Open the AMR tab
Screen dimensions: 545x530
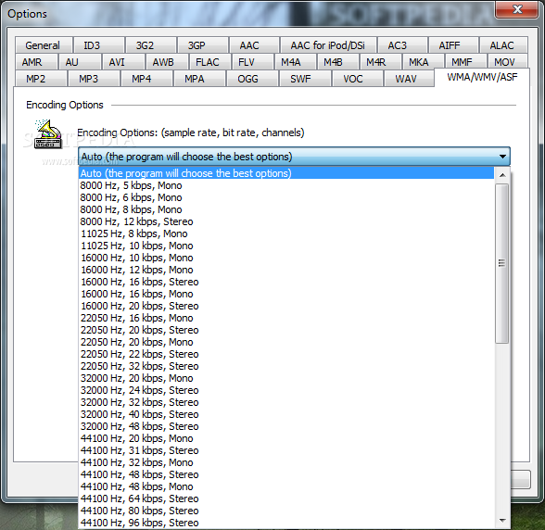point(36,62)
